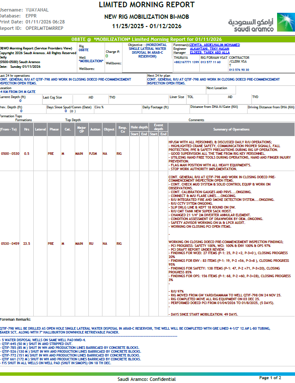Screen dimensions: 295x383
Task: Open foreman link ZEWITA, ABDELHALIM MOHAMED
Action: tap(210, 44)
